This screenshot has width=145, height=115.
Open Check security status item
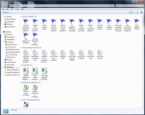click(44, 24)
